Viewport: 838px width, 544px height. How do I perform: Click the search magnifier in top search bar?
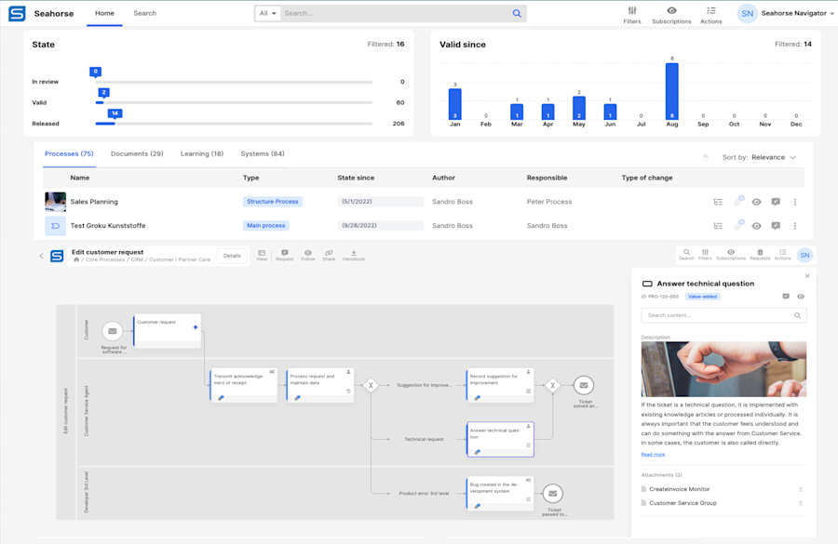[x=517, y=13]
